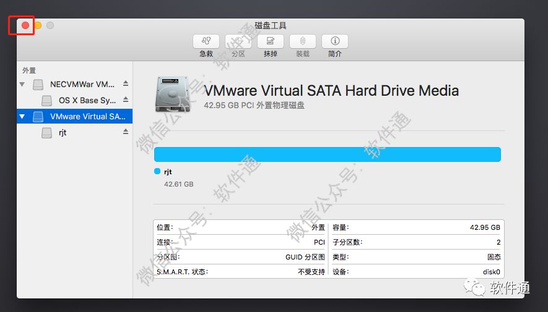The height and width of the screenshot is (312, 548).
Task: Click the 设备 value disk0
Action: 492,272
